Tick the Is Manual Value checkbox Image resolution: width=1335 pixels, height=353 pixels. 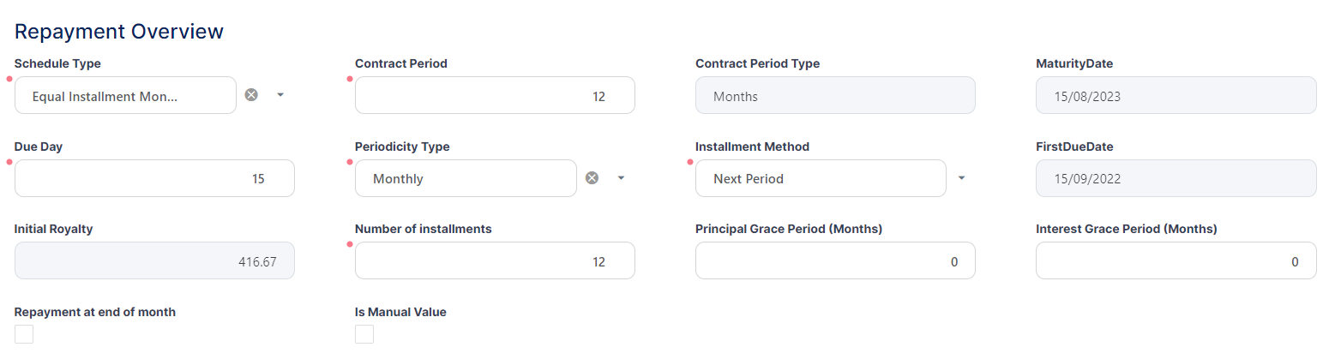pyautogui.click(x=364, y=334)
